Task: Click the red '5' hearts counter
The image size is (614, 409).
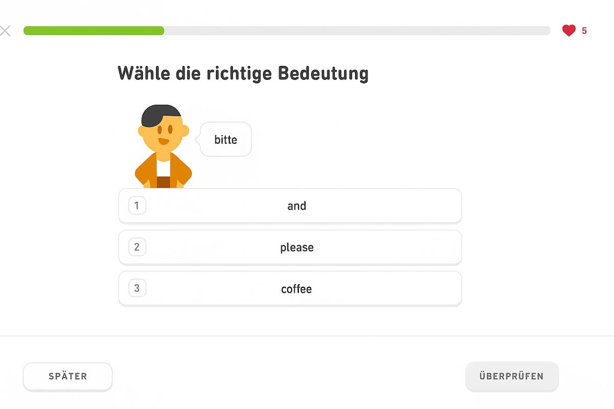Action: 584,31
